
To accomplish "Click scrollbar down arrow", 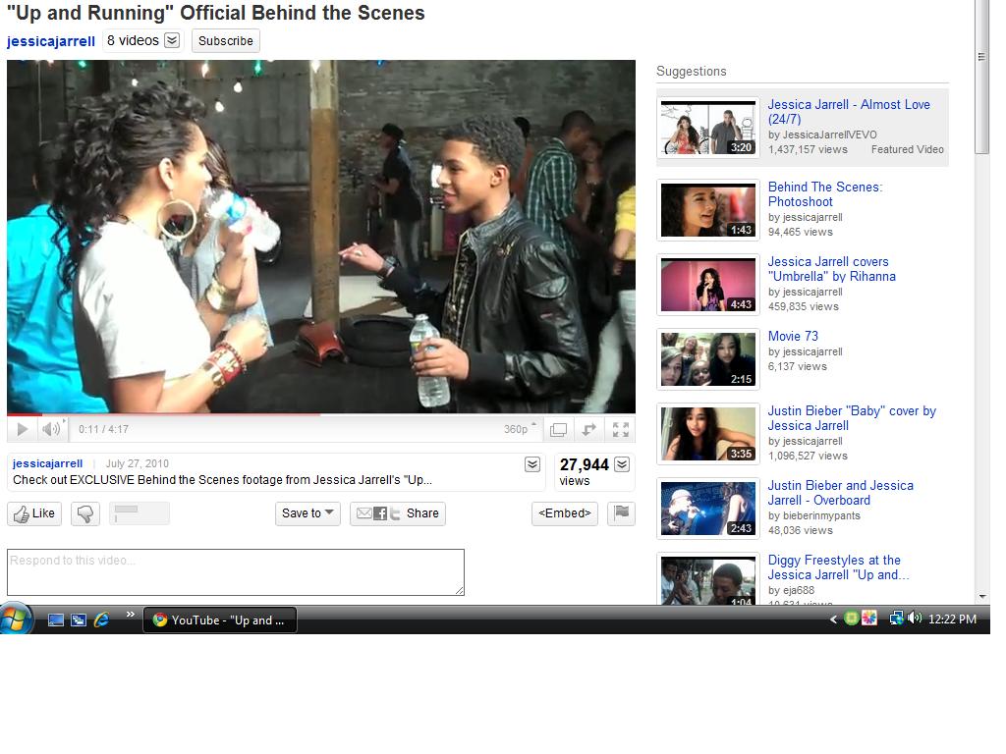I will click(982, 597).
